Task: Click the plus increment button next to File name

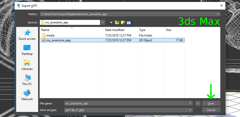Action: click(198, 103)
